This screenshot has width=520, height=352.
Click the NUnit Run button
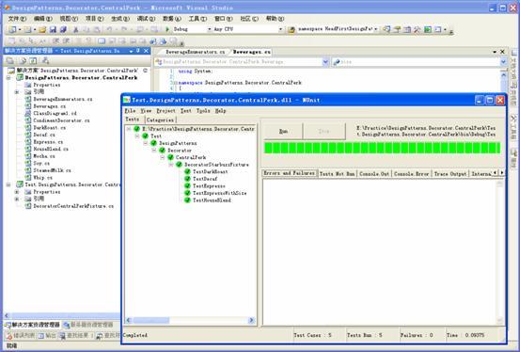[283, 132]
